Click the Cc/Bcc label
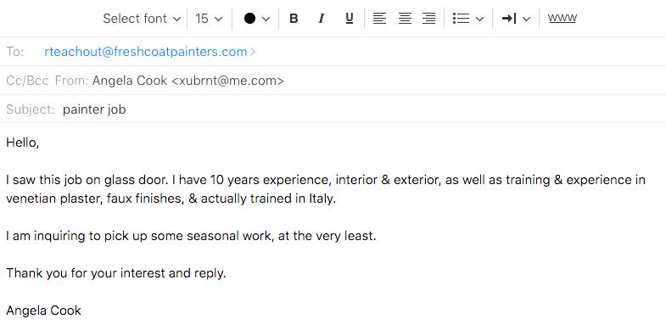The image size is (666, 336). pos(27,81)
